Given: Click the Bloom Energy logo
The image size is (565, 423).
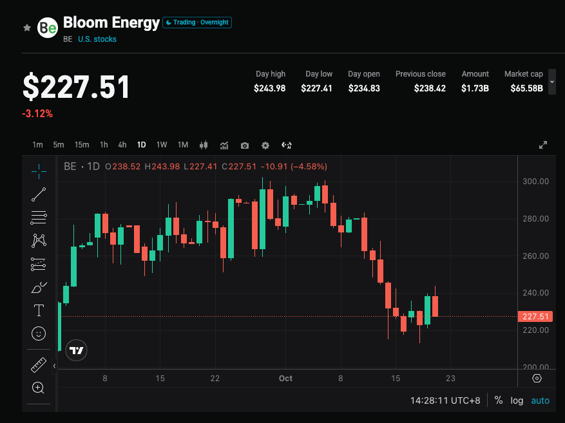Looking at the screenshot, I should coord(48,28).
